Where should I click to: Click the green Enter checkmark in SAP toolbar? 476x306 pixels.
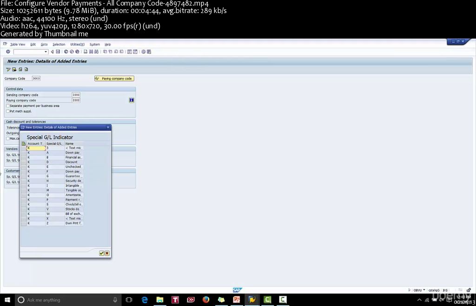coord(8,52)
